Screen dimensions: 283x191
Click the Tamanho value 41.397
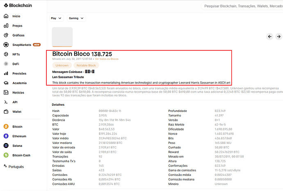(x=219, y=116)
